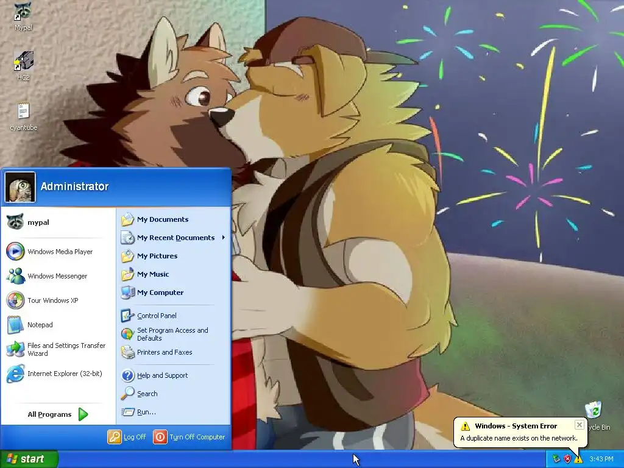
Task: Open Help and Support icon
Action: (x=127, y=375)
